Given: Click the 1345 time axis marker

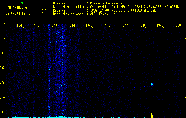Looking at the screenshot, I should point(89,25).
